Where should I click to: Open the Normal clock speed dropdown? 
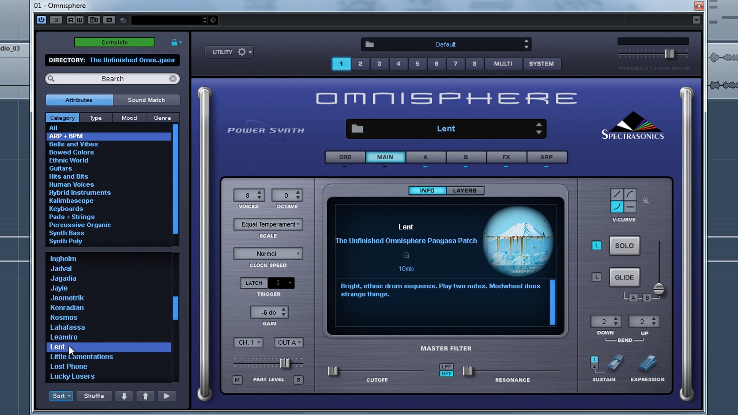click(x=268, y=254)
